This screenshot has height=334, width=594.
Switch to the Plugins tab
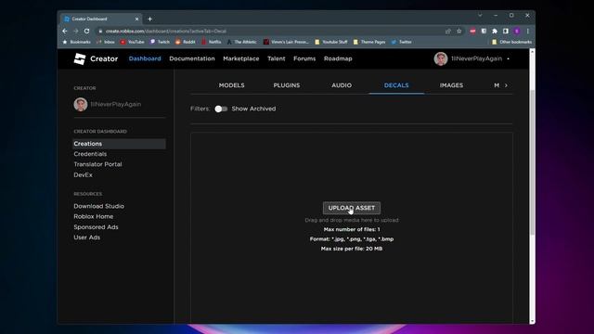coord(287,85)
